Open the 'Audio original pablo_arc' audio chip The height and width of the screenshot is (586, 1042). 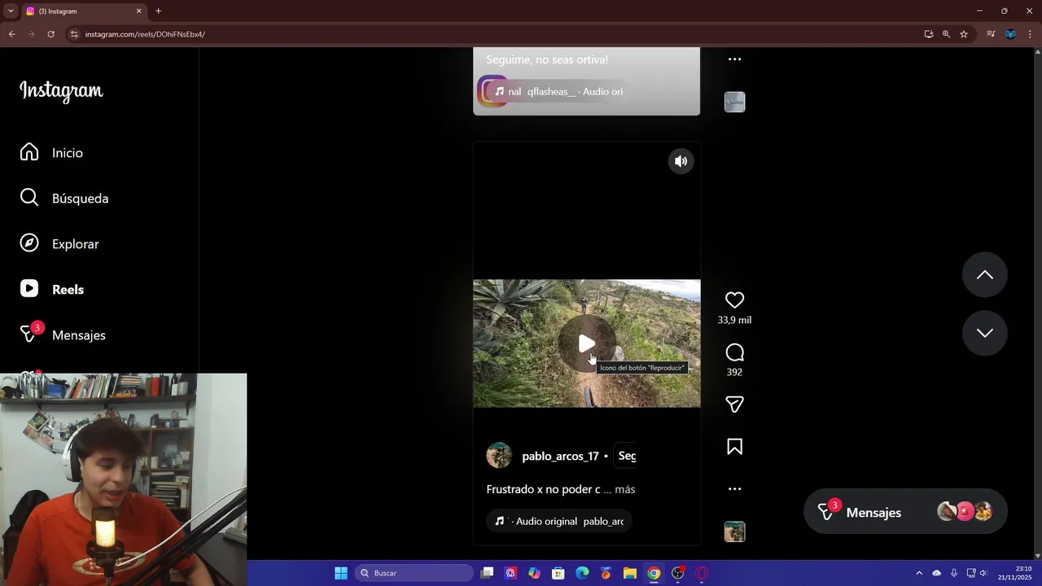[559, 521]
